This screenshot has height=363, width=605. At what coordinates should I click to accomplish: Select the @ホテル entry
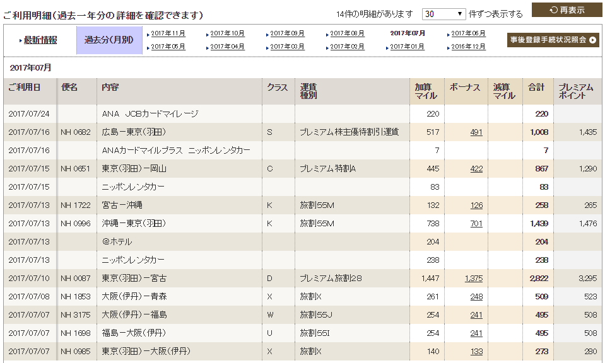117,242
